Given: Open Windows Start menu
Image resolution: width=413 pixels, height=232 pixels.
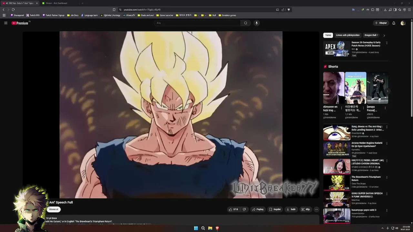Looking at the screenshot, I should click(196, 228).
